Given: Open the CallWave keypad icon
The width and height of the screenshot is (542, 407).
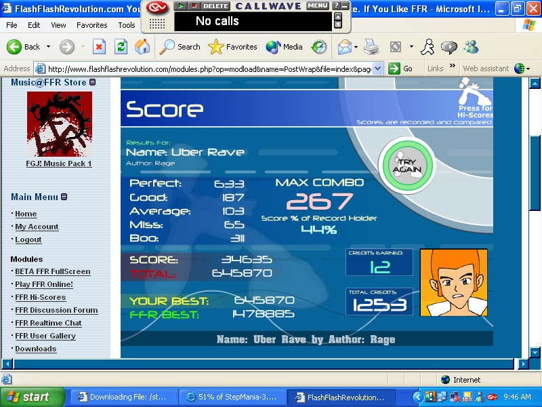Looking at the screenshot, I should click(x=157, y=24).
